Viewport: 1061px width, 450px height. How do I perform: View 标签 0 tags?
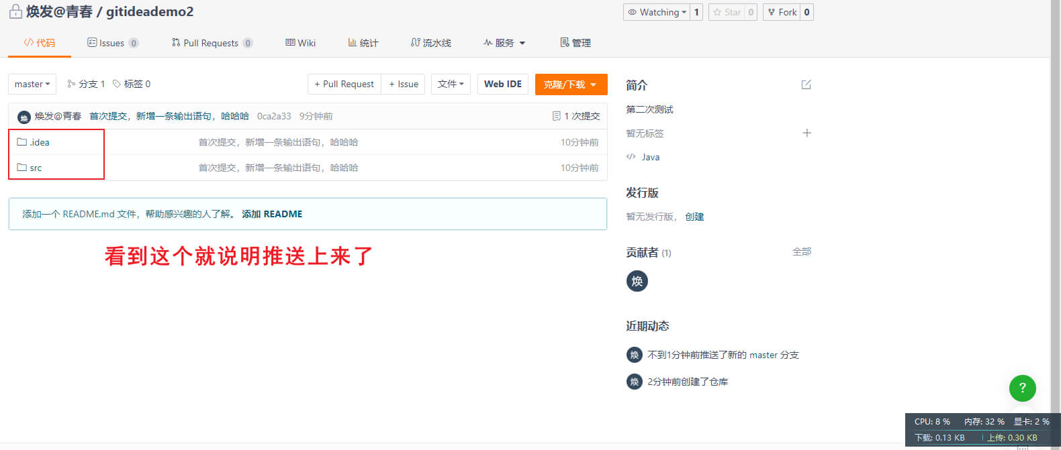[x=132, y=84]
